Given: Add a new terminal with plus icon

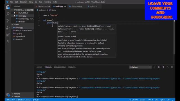Looking at the screenshot, I should 155,67.
